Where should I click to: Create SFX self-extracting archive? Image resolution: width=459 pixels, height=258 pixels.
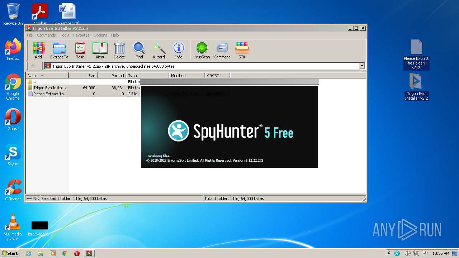point(242,50)
